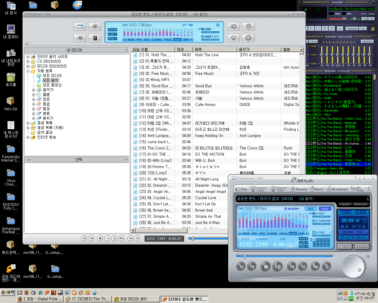
Task: Stop playback in JetAudio player
Action: 265,267
